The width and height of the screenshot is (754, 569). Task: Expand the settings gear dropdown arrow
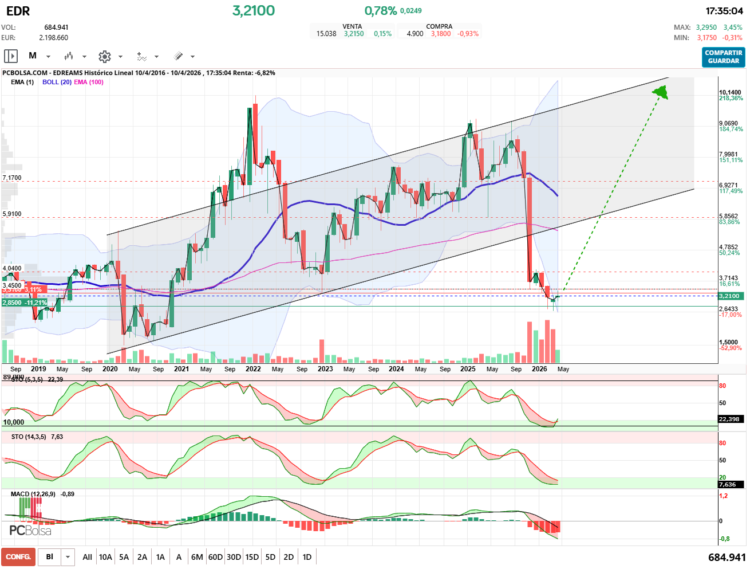pos(120,57)
